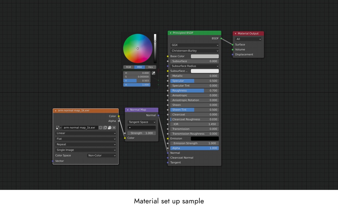The width and height of the screenshot is (338, 211).
Task: Click the vertical brightness slider beside color wheel
Action: pos(155,48)
